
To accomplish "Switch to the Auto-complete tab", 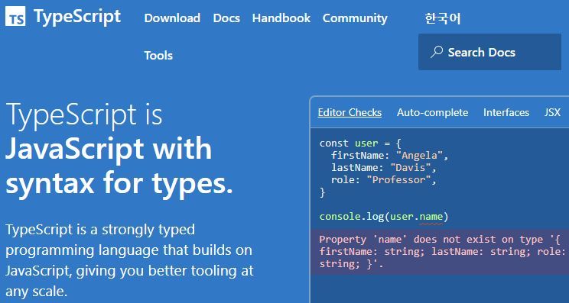I will point(433,113).
